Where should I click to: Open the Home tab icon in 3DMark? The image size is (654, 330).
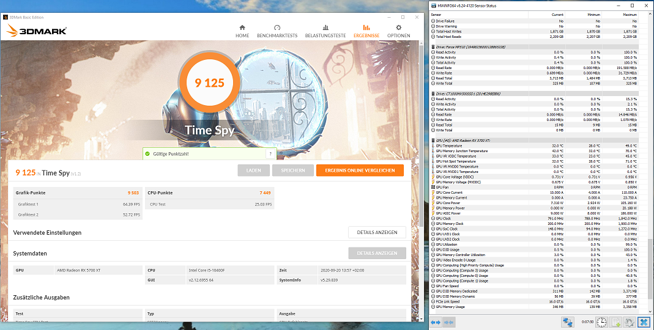click(x=242, y=28)
